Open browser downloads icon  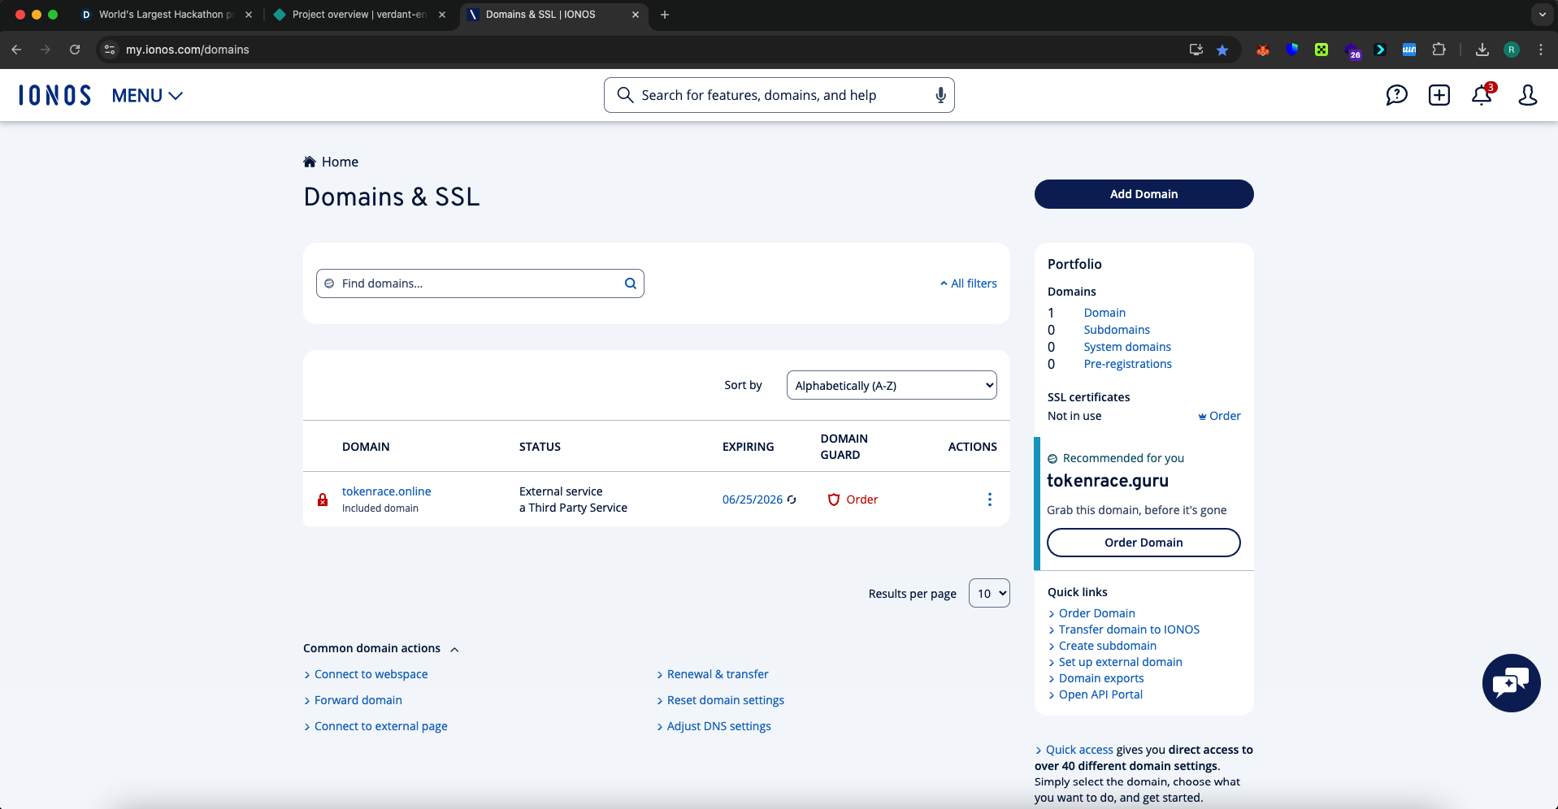tap(1482, 50)
